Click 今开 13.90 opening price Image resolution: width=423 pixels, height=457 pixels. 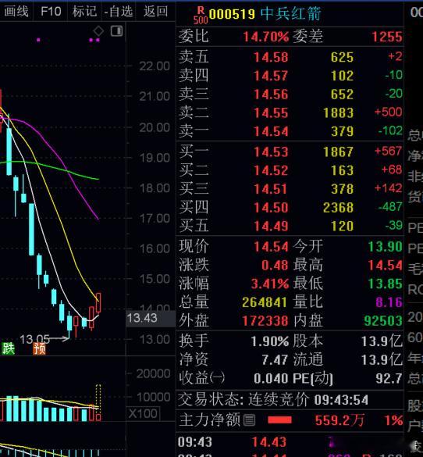pyautogui.click(x=386, y=247)
